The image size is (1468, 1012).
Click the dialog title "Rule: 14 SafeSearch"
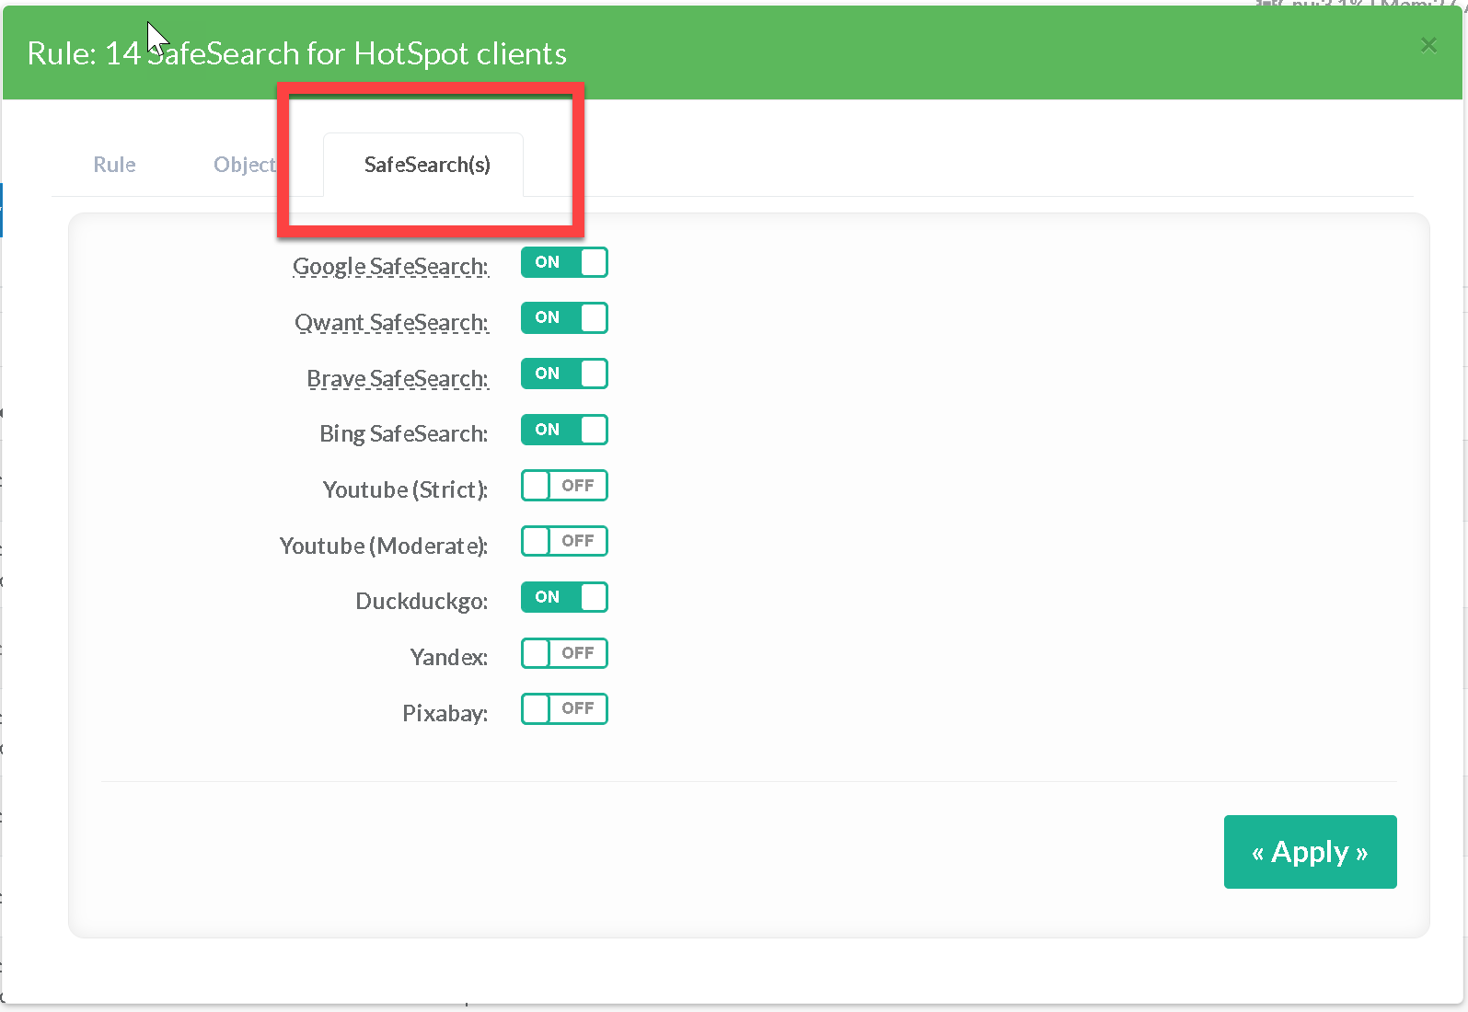click(x=296, y=53)
